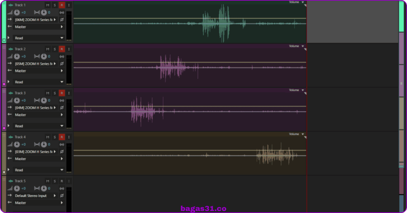Invert polarity on Track 2 input
407x213 pixels.
click(x=62, y=64)
